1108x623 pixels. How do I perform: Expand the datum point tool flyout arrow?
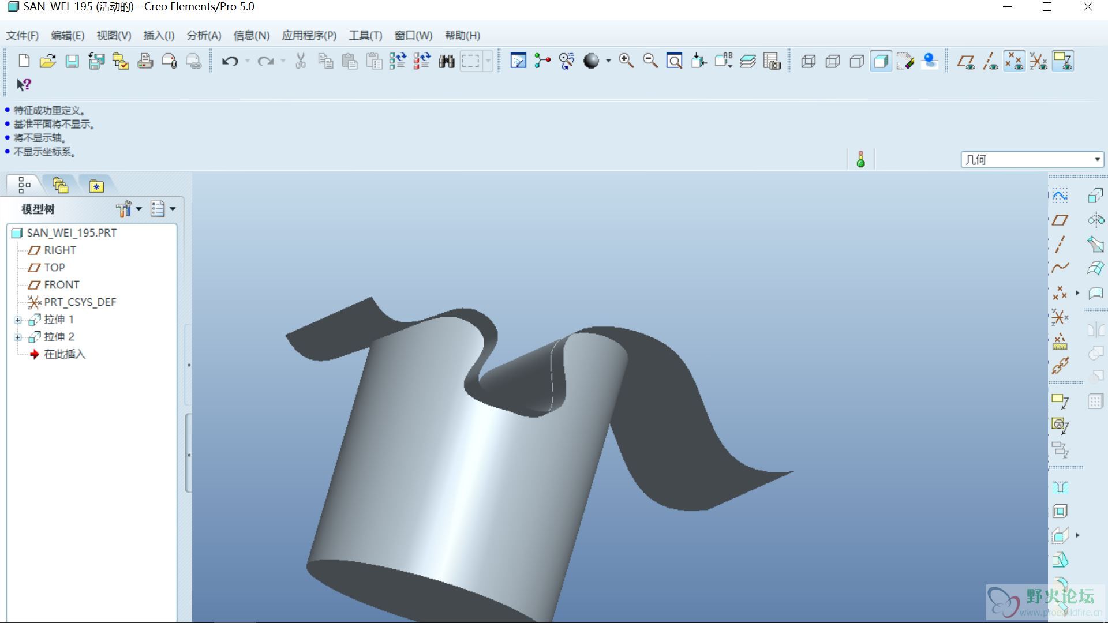(1077, 293)
